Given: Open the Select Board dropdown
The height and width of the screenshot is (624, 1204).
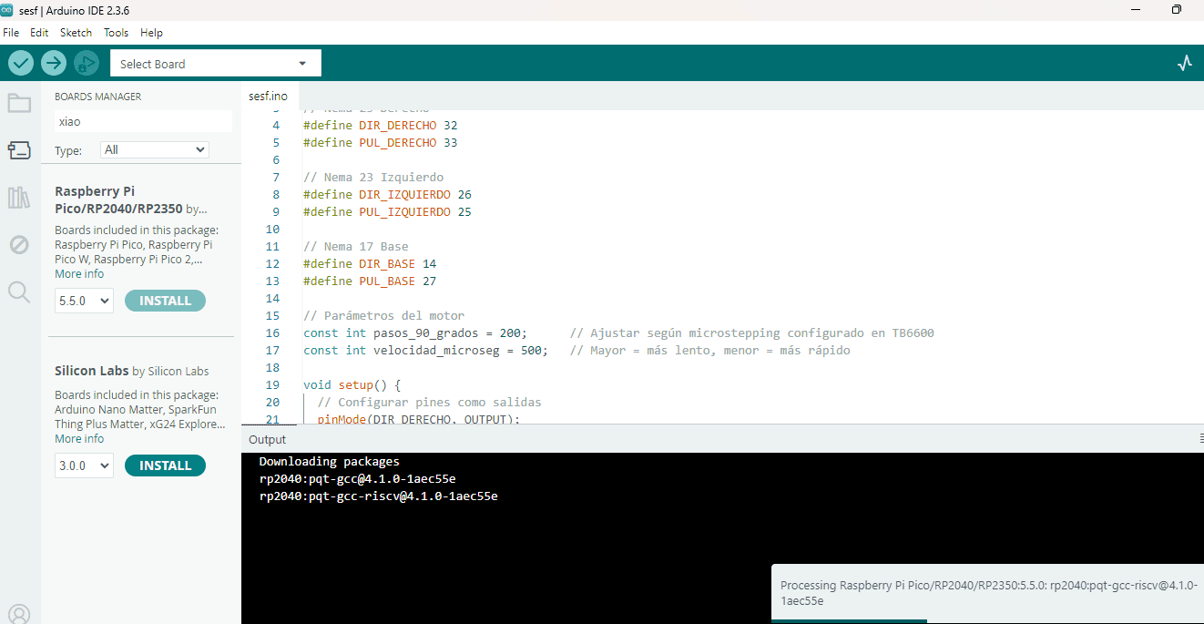Looking at the screenshot, I should tap(215, 64).
